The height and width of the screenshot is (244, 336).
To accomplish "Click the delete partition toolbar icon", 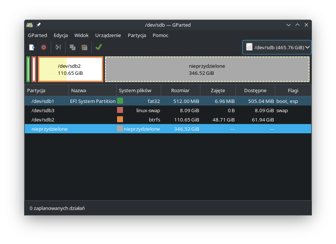I will pyautogui.click(x=44, y=47).
